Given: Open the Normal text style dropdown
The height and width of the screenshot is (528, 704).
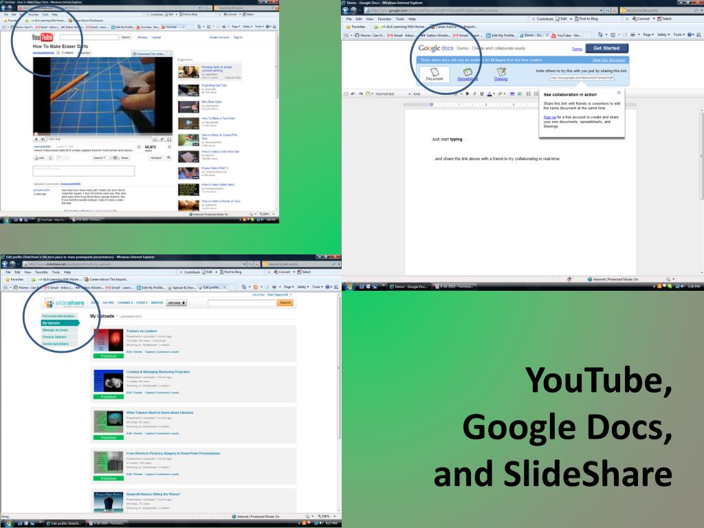Looking at the screenshot, I should click(393, 93).
